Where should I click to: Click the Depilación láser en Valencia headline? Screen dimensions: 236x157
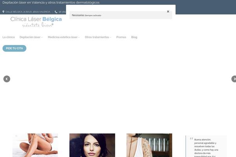[x=51, y=2]
